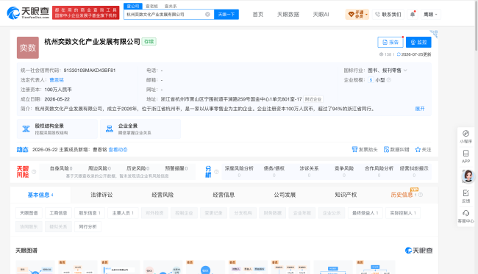This screenshot has width=478, height=274.
Task: Click the help icon beside 分析
Action: pos(216,172)
